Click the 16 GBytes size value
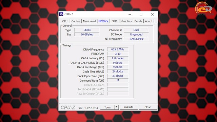 tap(87, 34)
